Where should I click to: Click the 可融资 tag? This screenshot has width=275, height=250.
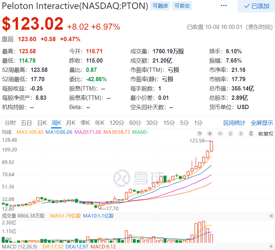pyautogui.click(x=160, y=6)
